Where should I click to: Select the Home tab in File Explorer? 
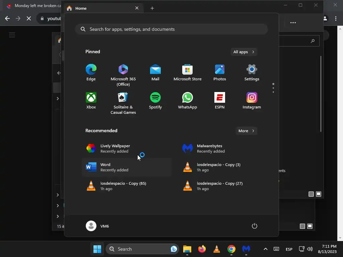[x=103, y=8]
